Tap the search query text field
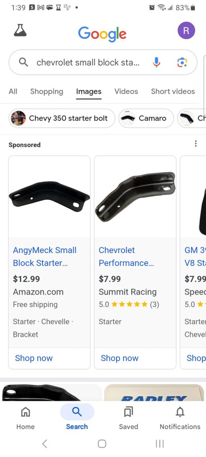 pyautogui.click(x=88, y=62)
